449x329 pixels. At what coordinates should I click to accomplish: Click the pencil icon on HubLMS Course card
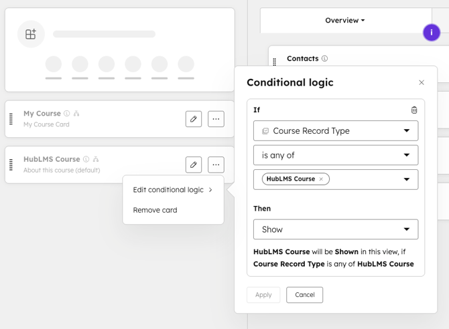click(194, 164)
